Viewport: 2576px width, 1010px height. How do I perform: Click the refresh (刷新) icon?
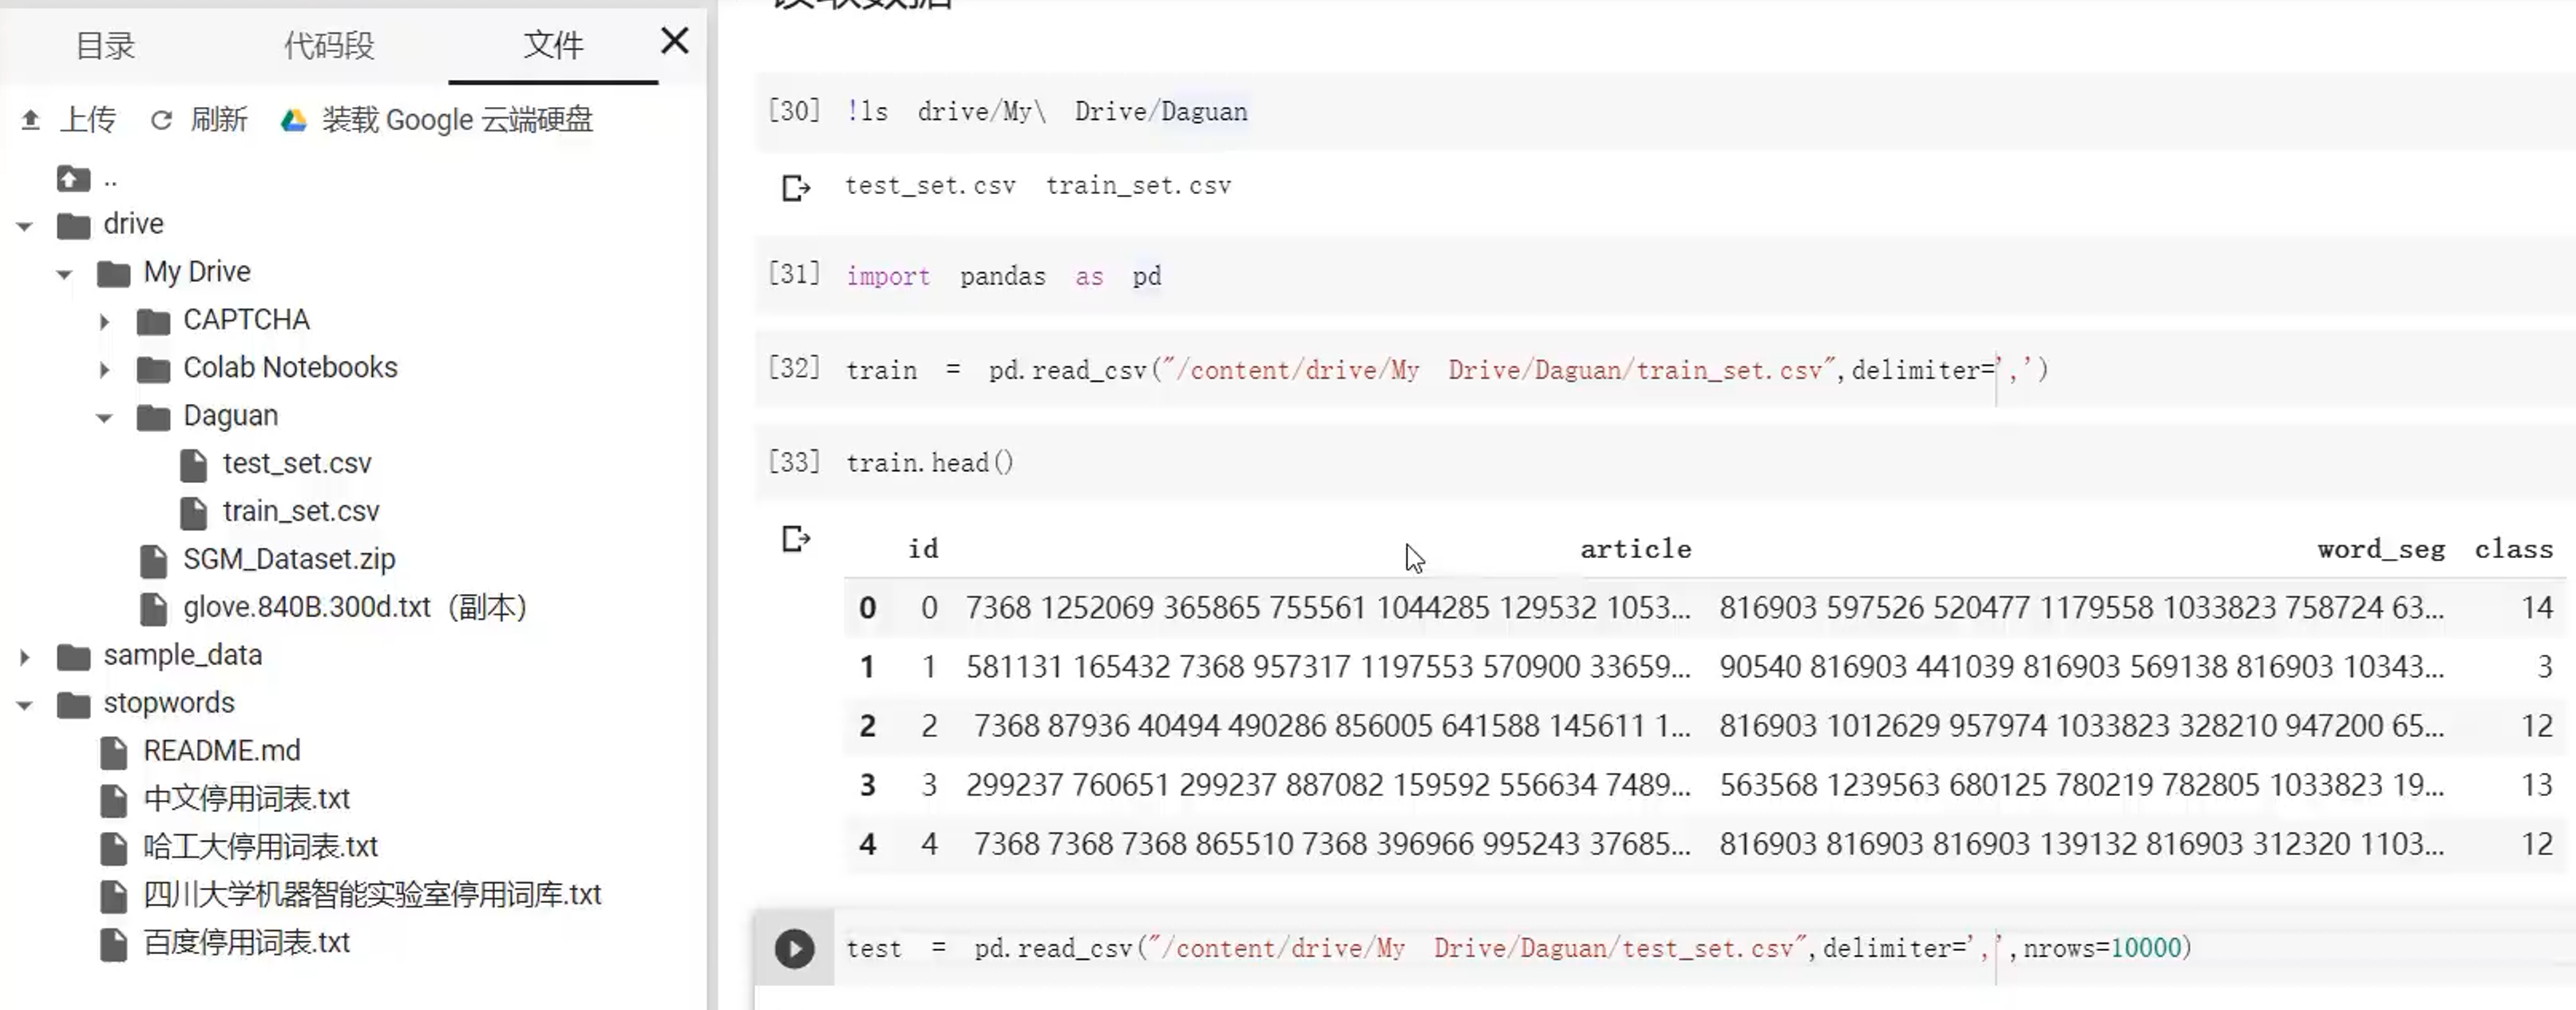click(161, 120)
